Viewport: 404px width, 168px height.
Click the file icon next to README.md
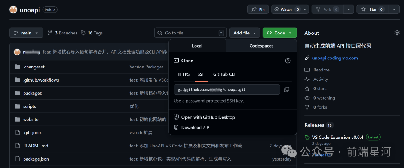pyautogui.click(x=17, y=146)
